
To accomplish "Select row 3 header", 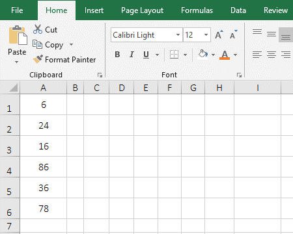I will tap(10, 146).
